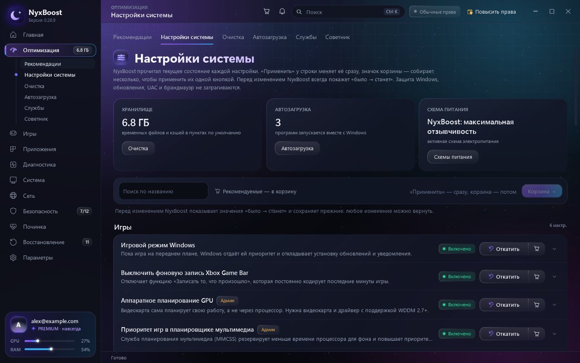Expand Xbox Game Bar row details
The image size is (580, 363).
554,277
